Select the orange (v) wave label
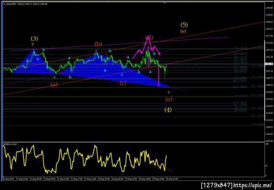Viewport: 274px width, 190px height. click(x=183, y=31)
